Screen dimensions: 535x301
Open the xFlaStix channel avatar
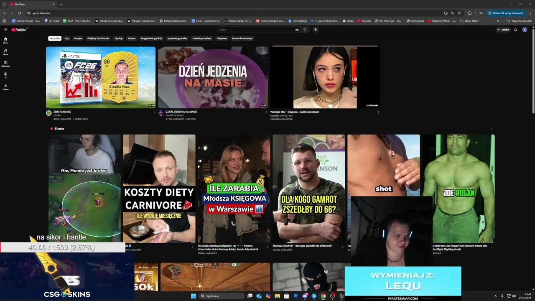click(x=49, y=113)
